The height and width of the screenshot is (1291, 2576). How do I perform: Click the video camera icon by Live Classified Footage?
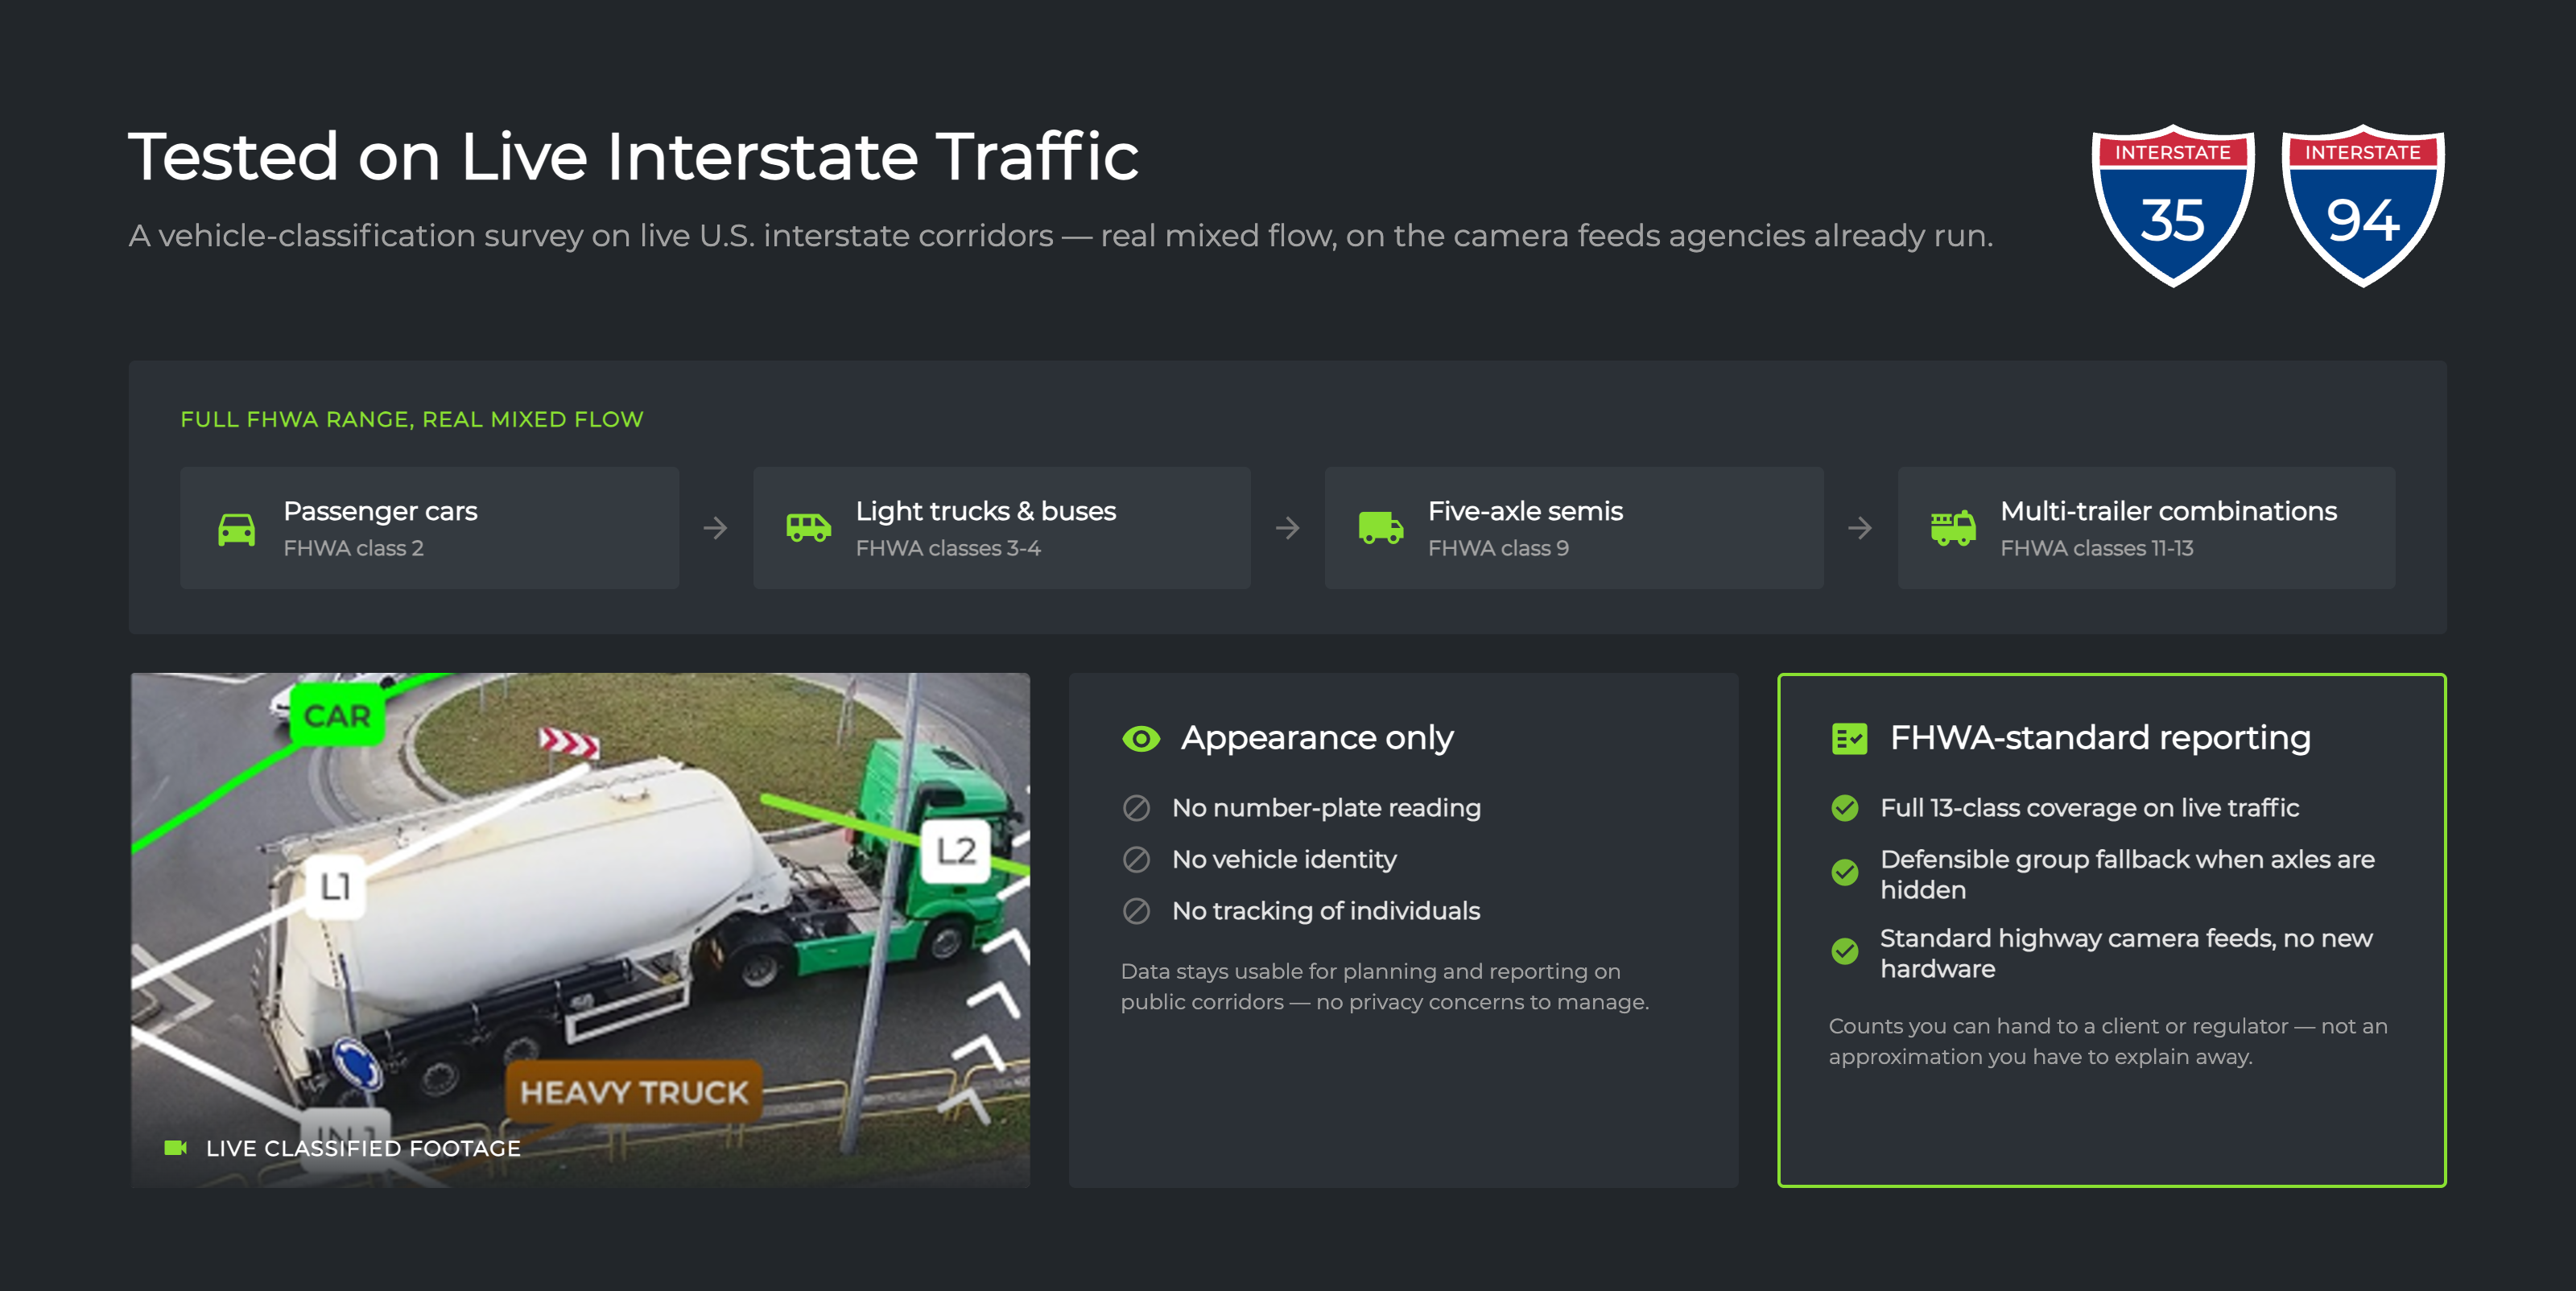coord(175,1148)
